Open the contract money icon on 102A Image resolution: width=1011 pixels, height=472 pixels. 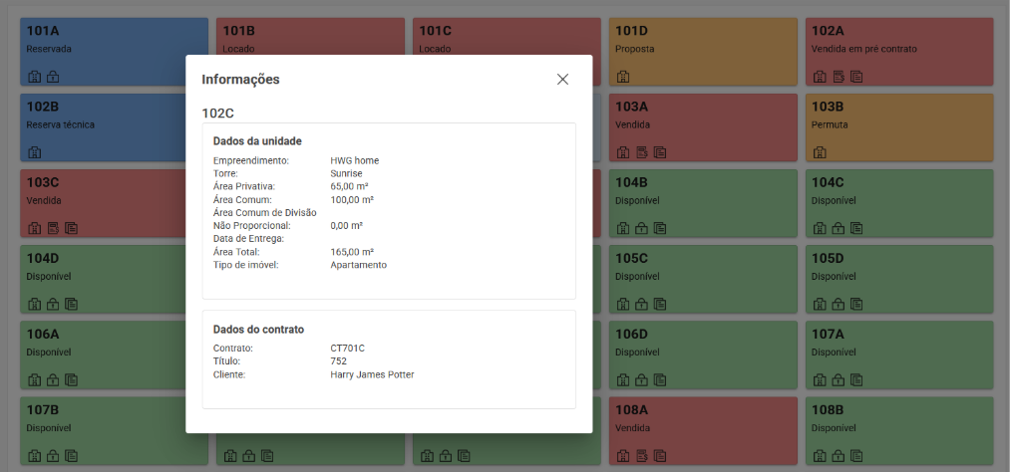point(839,78)
